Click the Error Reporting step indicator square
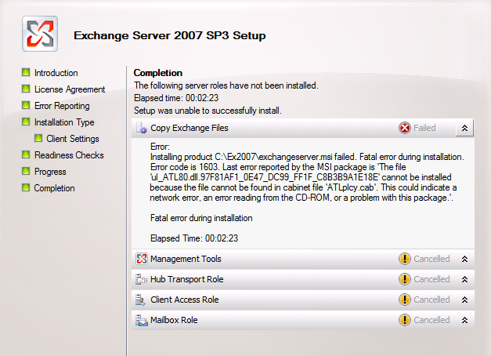 tap(26, 106)
